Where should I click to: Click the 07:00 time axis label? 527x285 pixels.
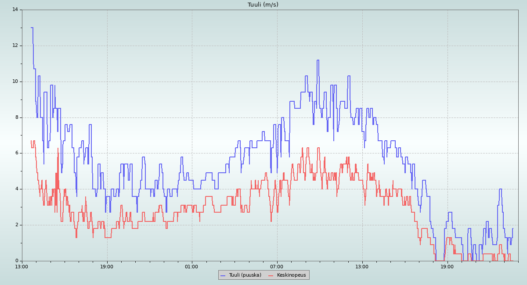pyautogui.click(x=277, y=267)
